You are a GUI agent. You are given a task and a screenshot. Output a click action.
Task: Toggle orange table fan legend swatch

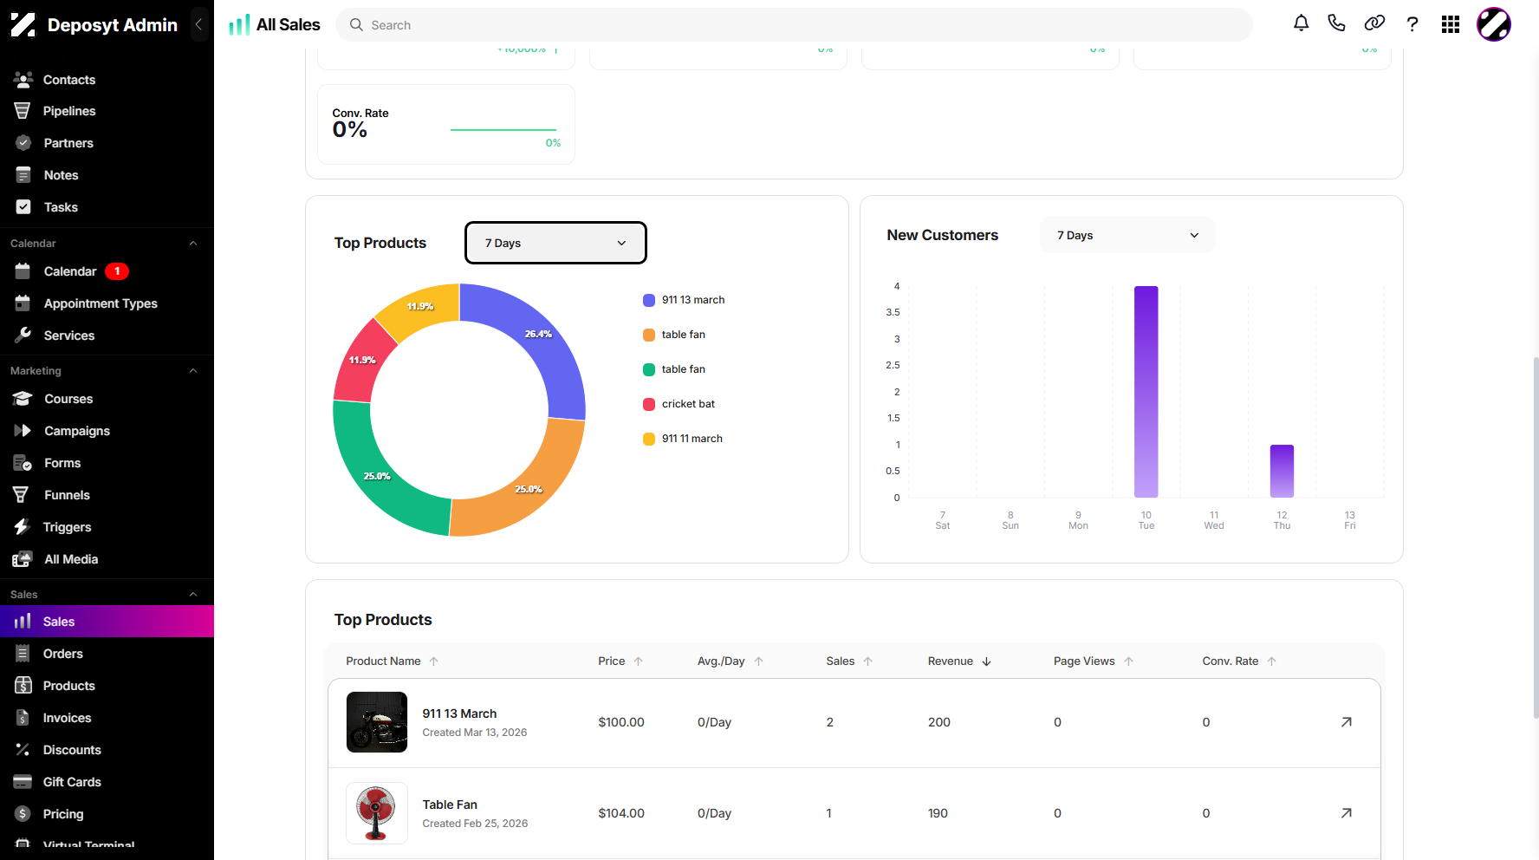coord(649,335)
